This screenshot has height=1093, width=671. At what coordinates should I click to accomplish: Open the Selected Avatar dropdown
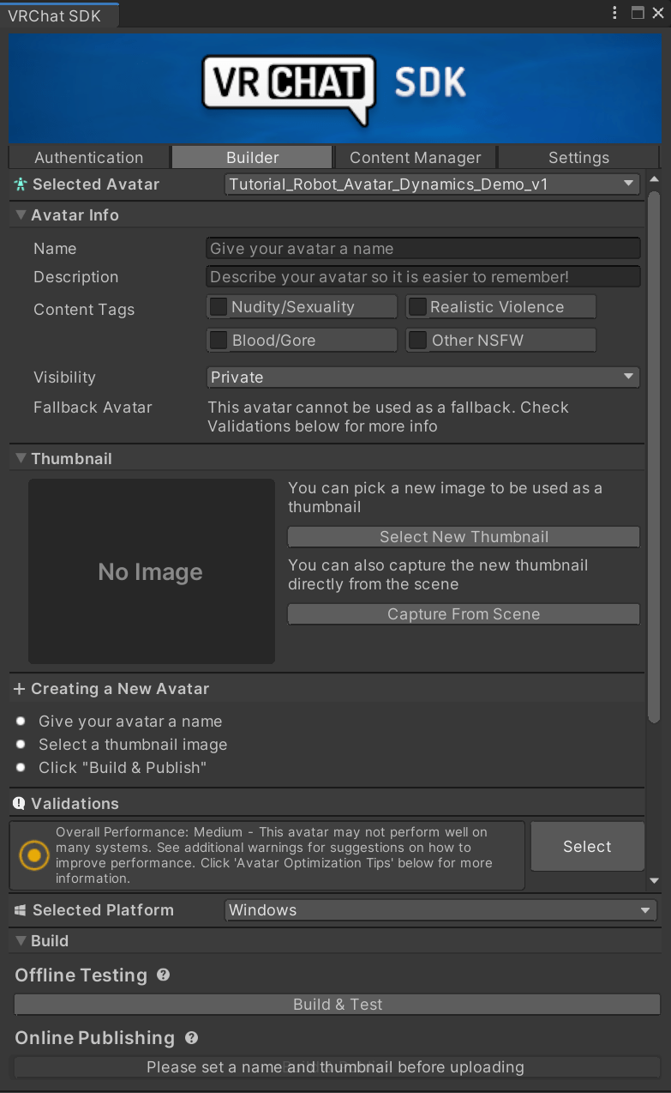coord(432,184)
